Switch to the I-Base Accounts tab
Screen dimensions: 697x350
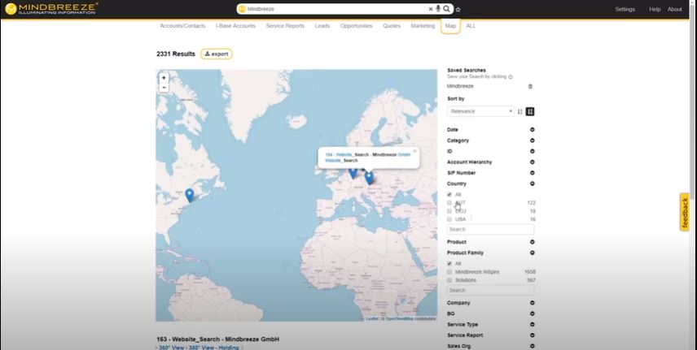tap(235, 26)
